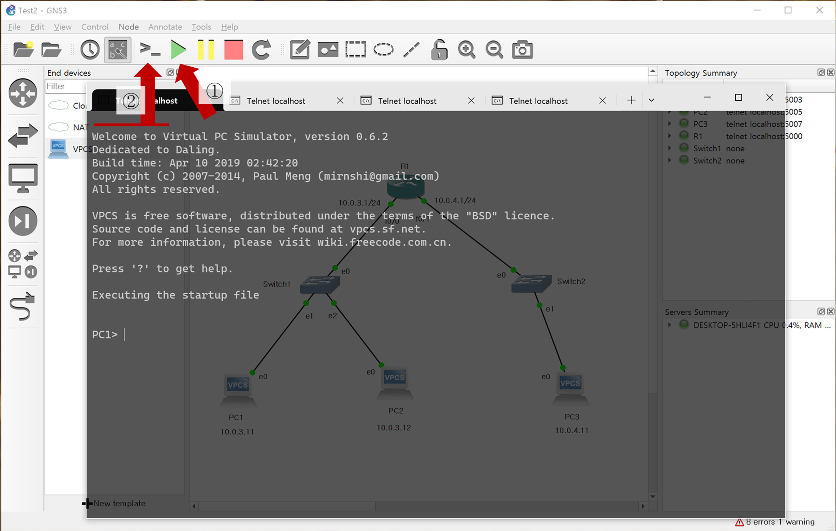Open the Node menu
The image size is (836, 531).
tap(128, 27)
